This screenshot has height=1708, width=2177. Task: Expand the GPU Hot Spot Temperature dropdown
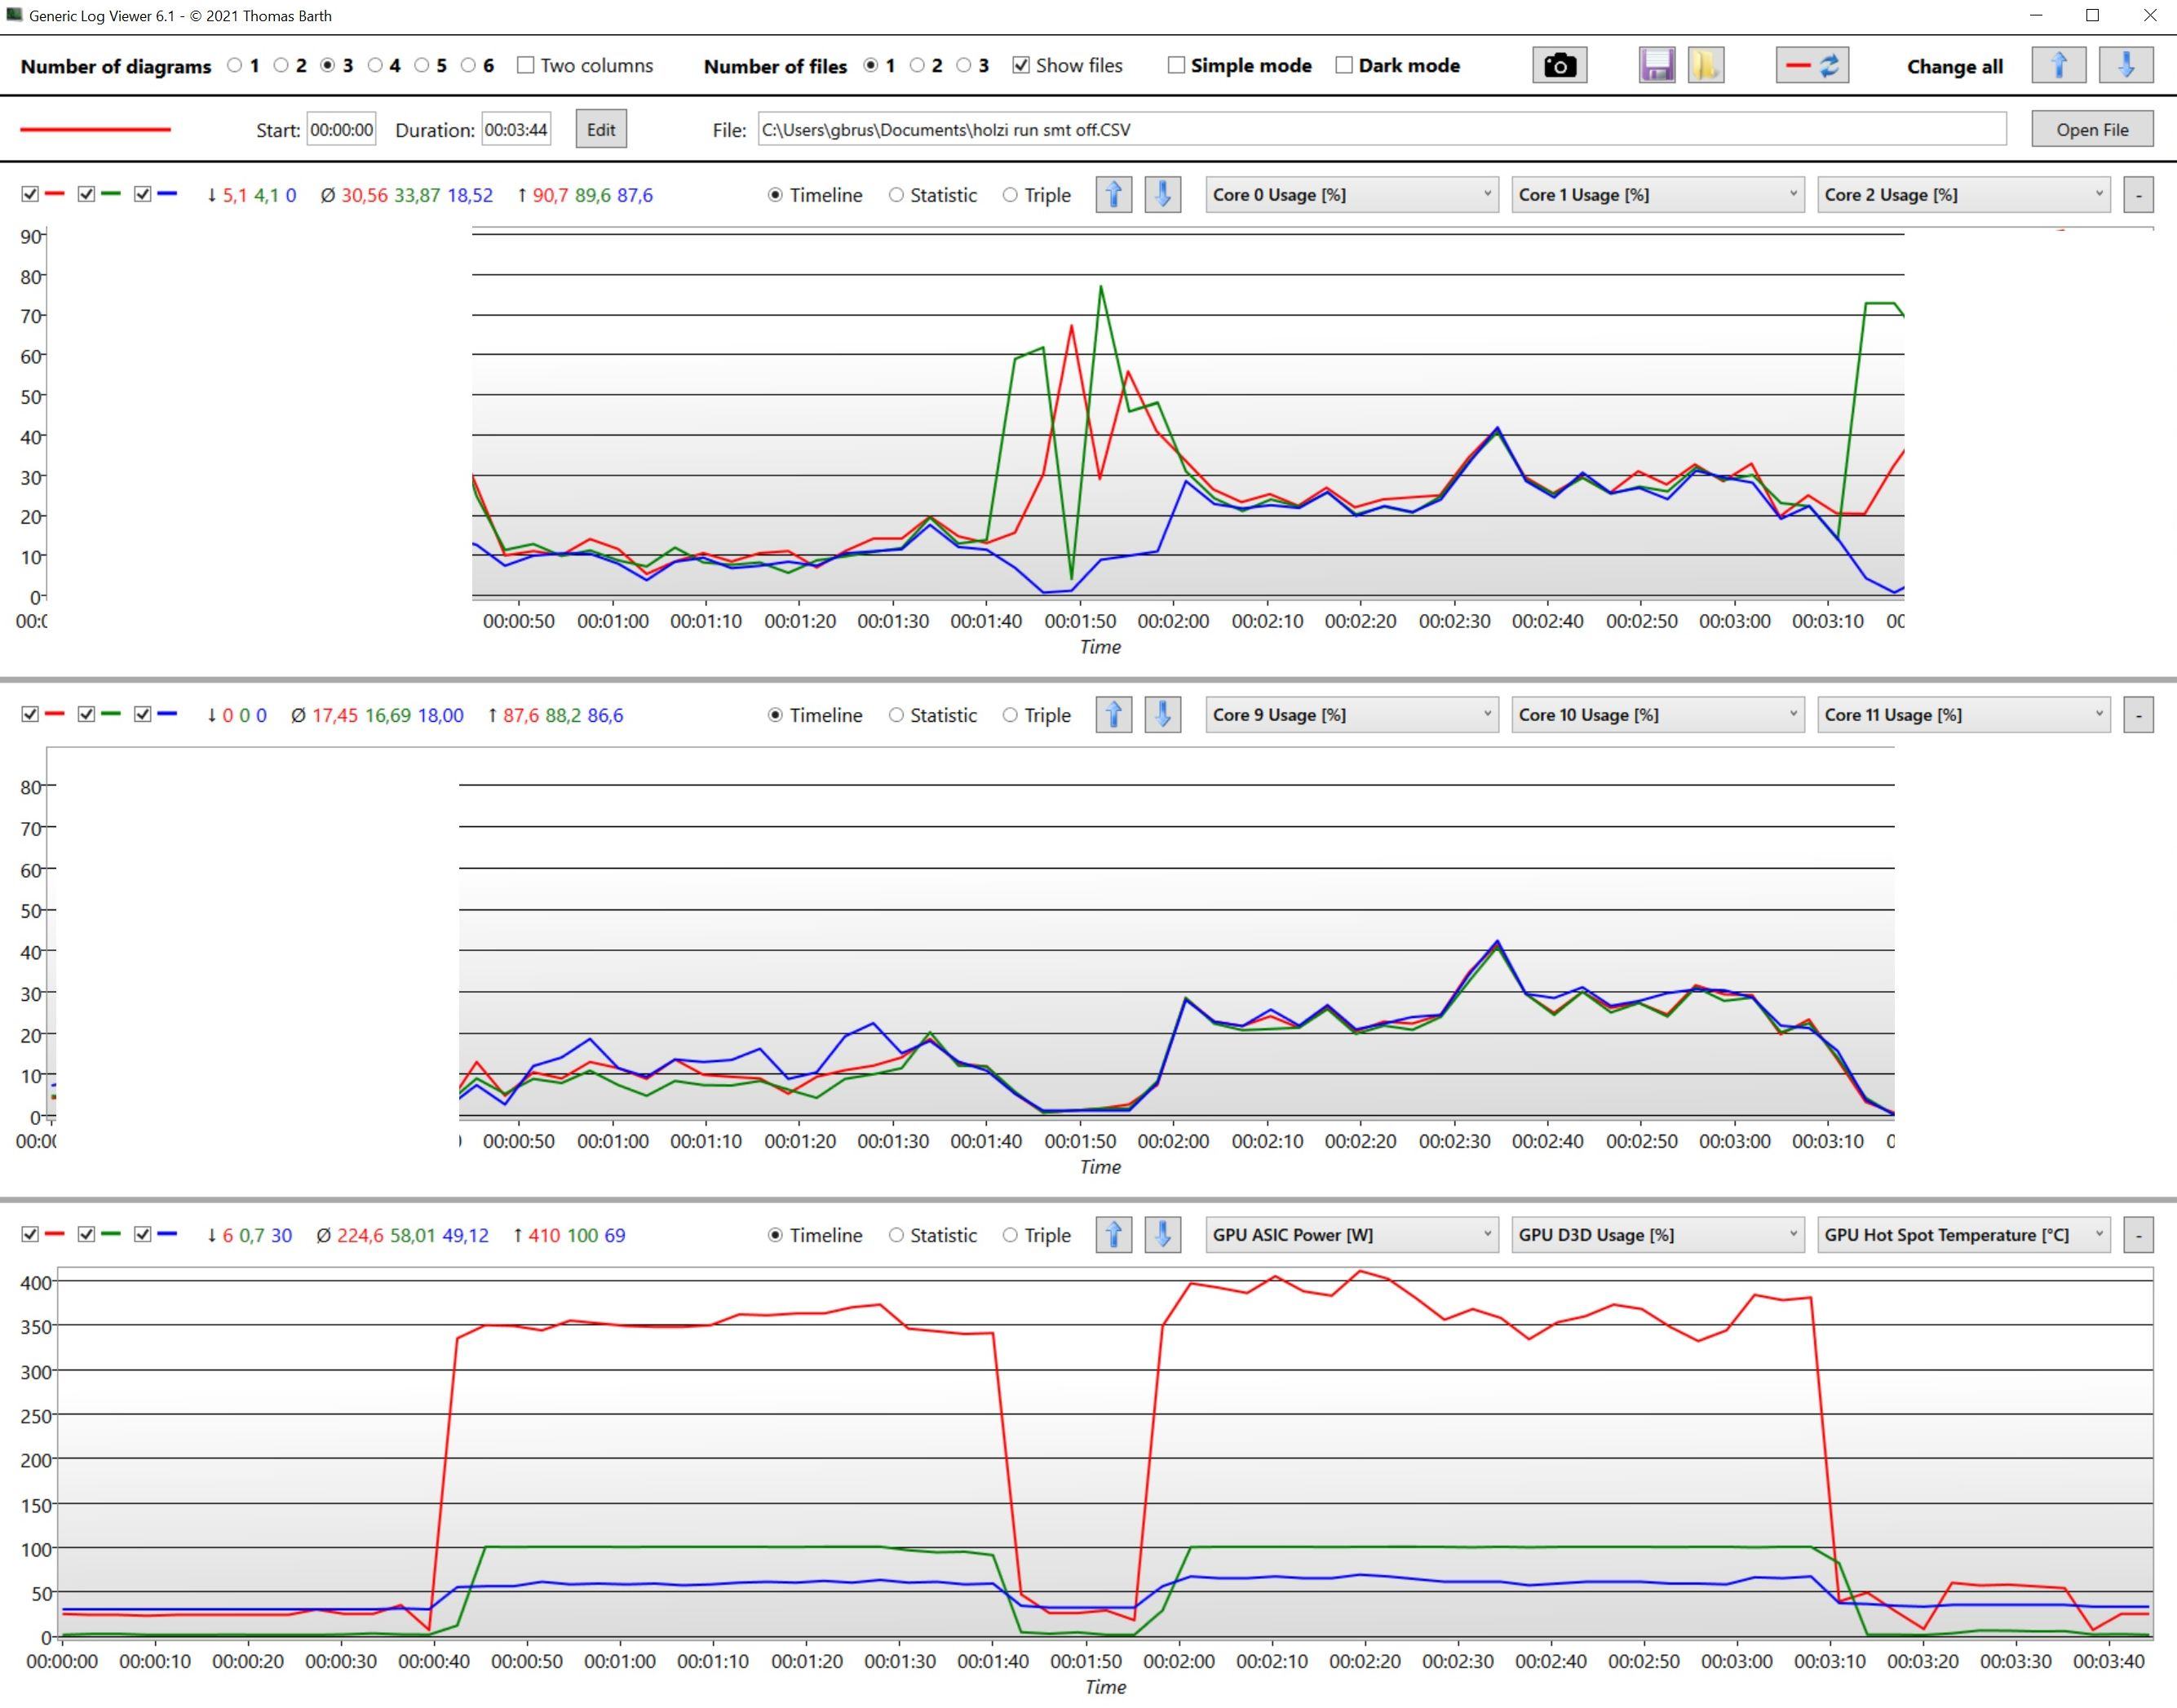[1963, 1235]
